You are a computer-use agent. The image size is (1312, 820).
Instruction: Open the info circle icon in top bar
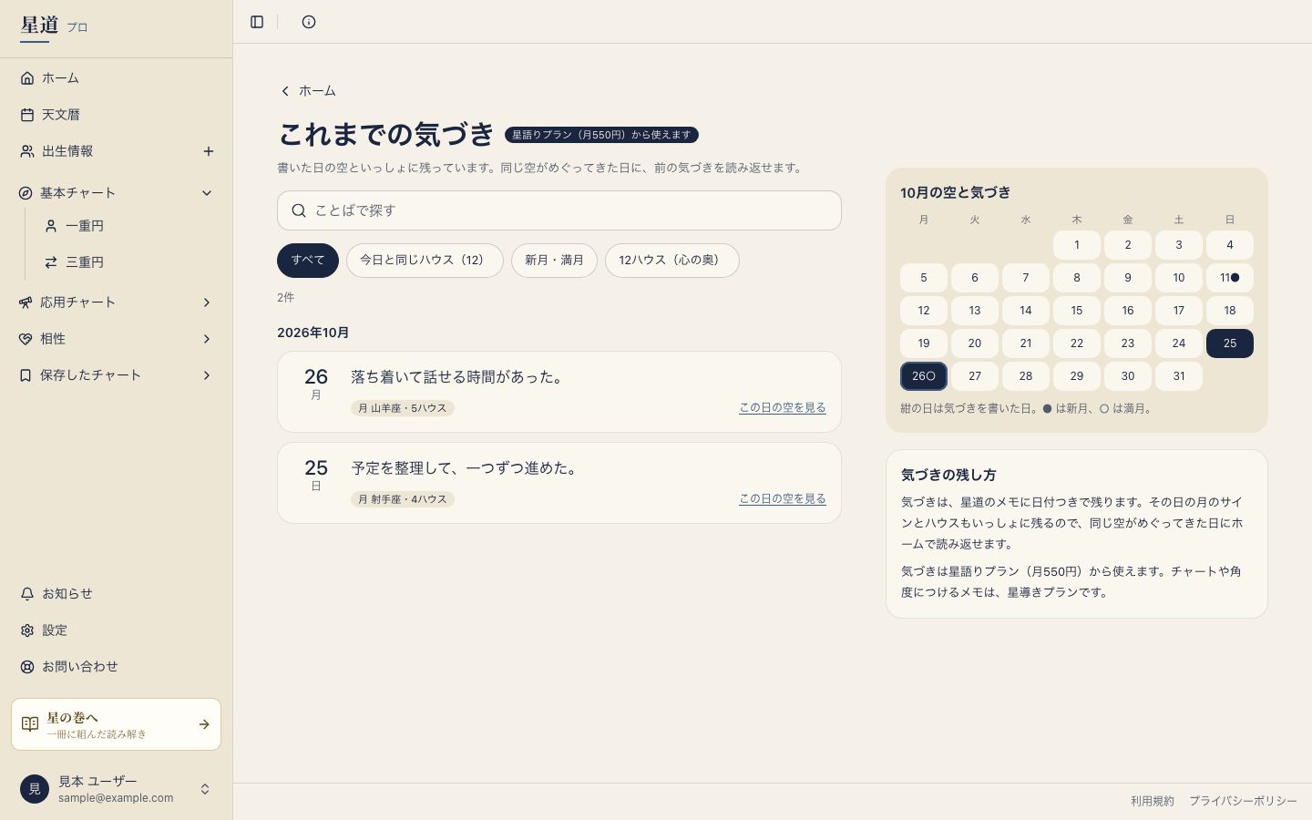click(309, 22)
